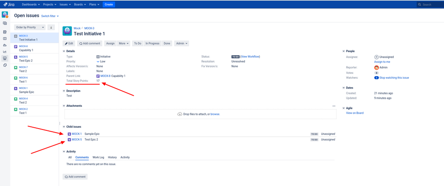
Task: Click the Epic icon beside MOCK-5 child issue
Action: (69, 140)
